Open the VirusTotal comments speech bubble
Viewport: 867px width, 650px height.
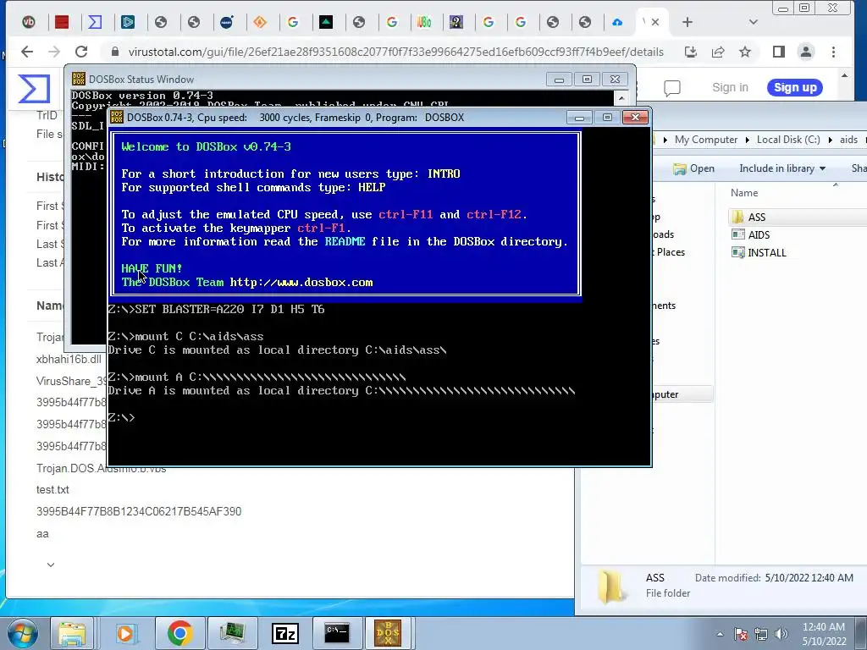(671, 88)
